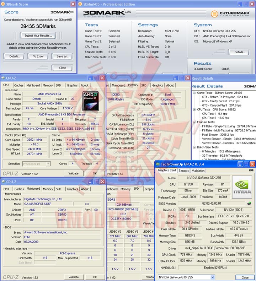Click motherboard model GA-MA790FXT-UD5P field
This screenshot has height=281, width=256.
click(x=48, y=204)
